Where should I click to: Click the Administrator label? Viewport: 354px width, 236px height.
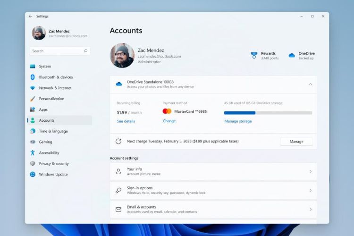[x=149, y=62]
